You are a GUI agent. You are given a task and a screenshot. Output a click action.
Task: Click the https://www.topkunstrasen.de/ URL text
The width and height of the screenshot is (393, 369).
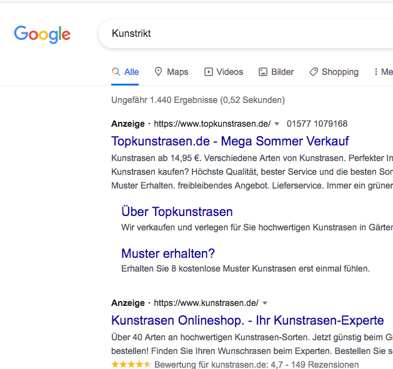pos(212,124)
